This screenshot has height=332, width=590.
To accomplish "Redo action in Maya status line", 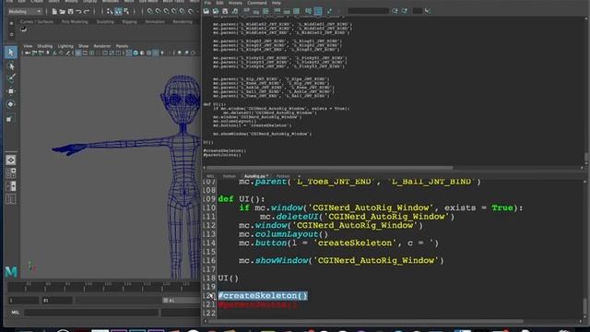I will pyautogui.click(x=87, y=12).
